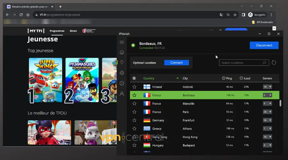Expand servers dropdown for France Paris
This screenshot has height=160, width=288.
[267, 112]
